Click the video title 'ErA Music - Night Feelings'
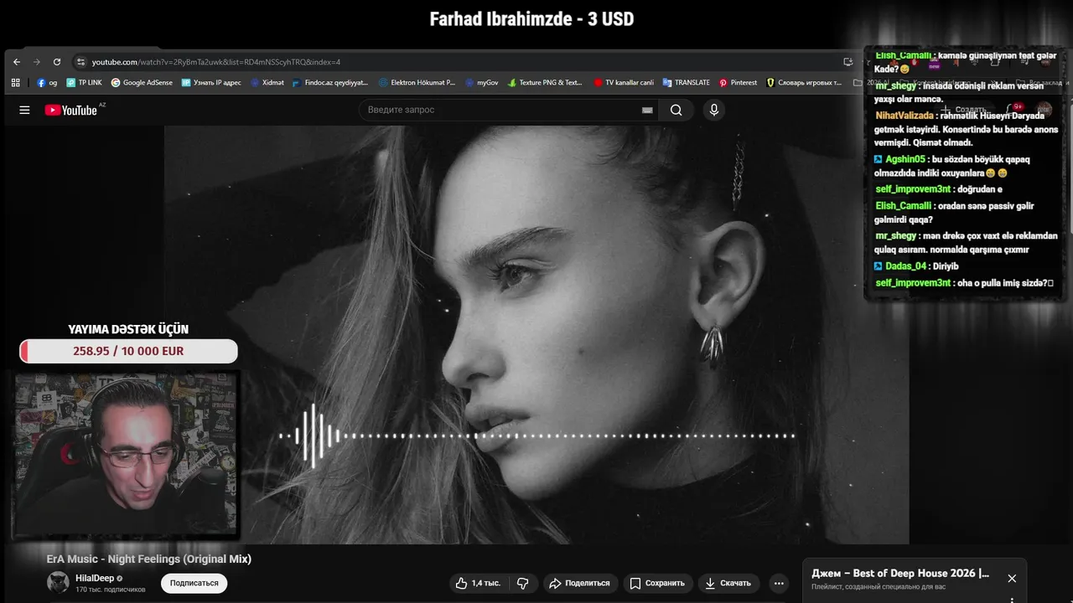The height and width of the screenshot is (603, 1073). click(149, 559)
